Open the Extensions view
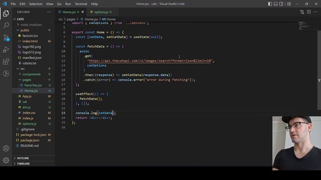The height and width of the screenshot is (180, 321). tap(6, 61)
